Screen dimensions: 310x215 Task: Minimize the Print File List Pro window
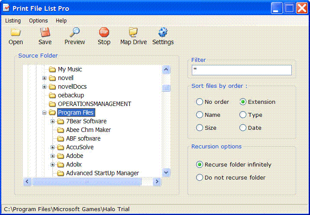pos(277,8)
